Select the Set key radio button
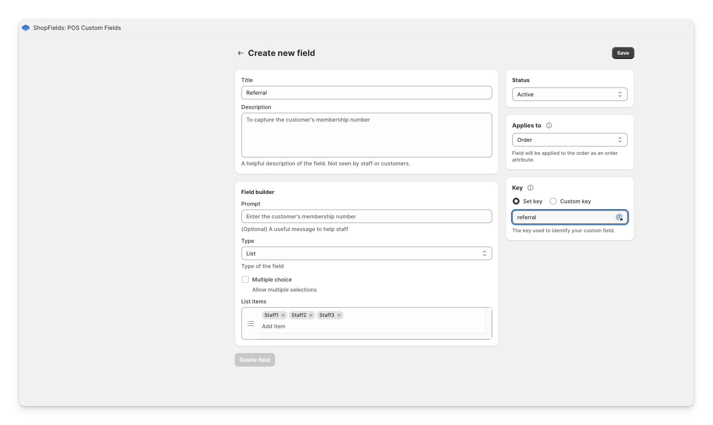The width and height of the screenshot is (713, 425). coord(516,201)
